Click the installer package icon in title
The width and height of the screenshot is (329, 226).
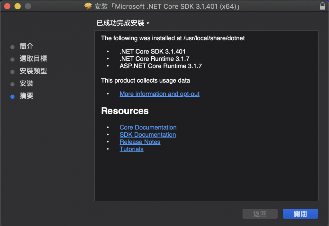(x=88, y=6)
